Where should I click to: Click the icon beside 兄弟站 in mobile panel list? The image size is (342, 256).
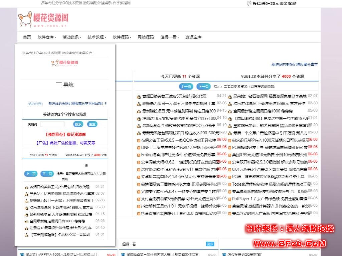coord(26,194)
